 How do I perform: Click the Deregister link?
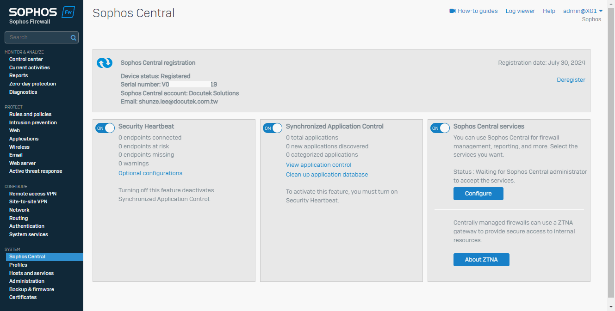(571, 79)
